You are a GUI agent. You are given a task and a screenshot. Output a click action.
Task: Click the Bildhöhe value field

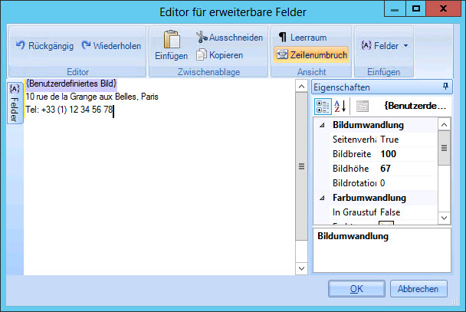[406, 169]
